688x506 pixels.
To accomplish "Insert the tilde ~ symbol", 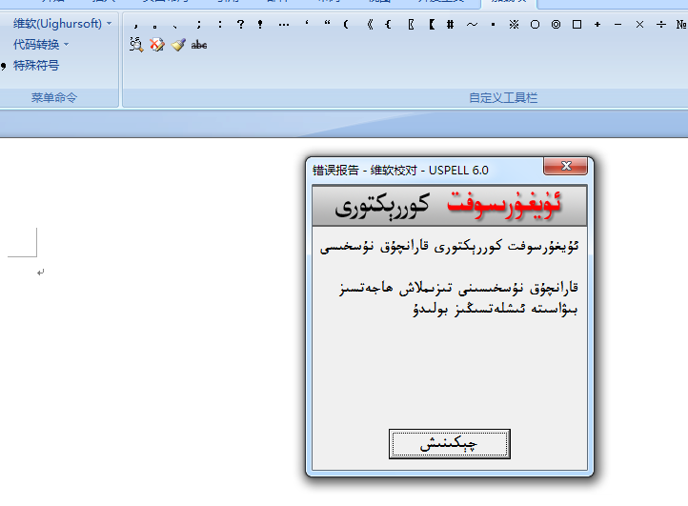I will pyautogui.click(x=472, y=24).
